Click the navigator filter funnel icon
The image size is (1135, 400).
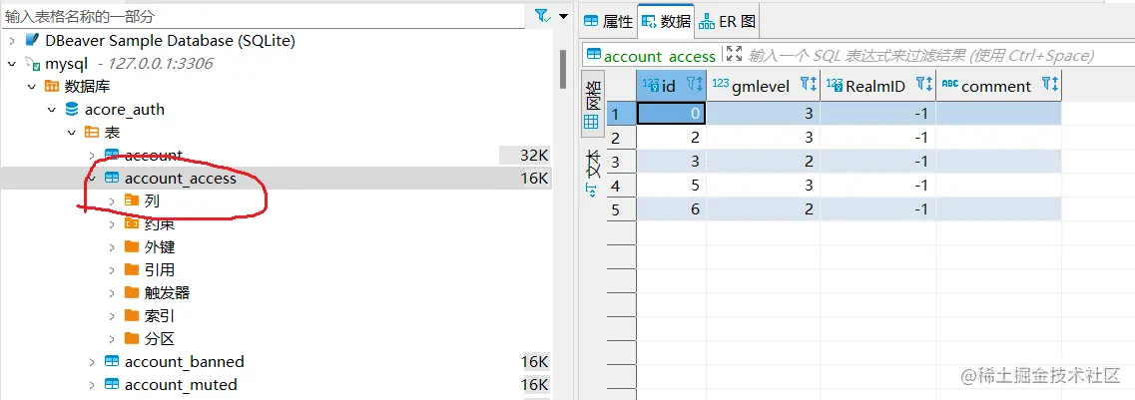pyautogui.click(x=541, y=16)
